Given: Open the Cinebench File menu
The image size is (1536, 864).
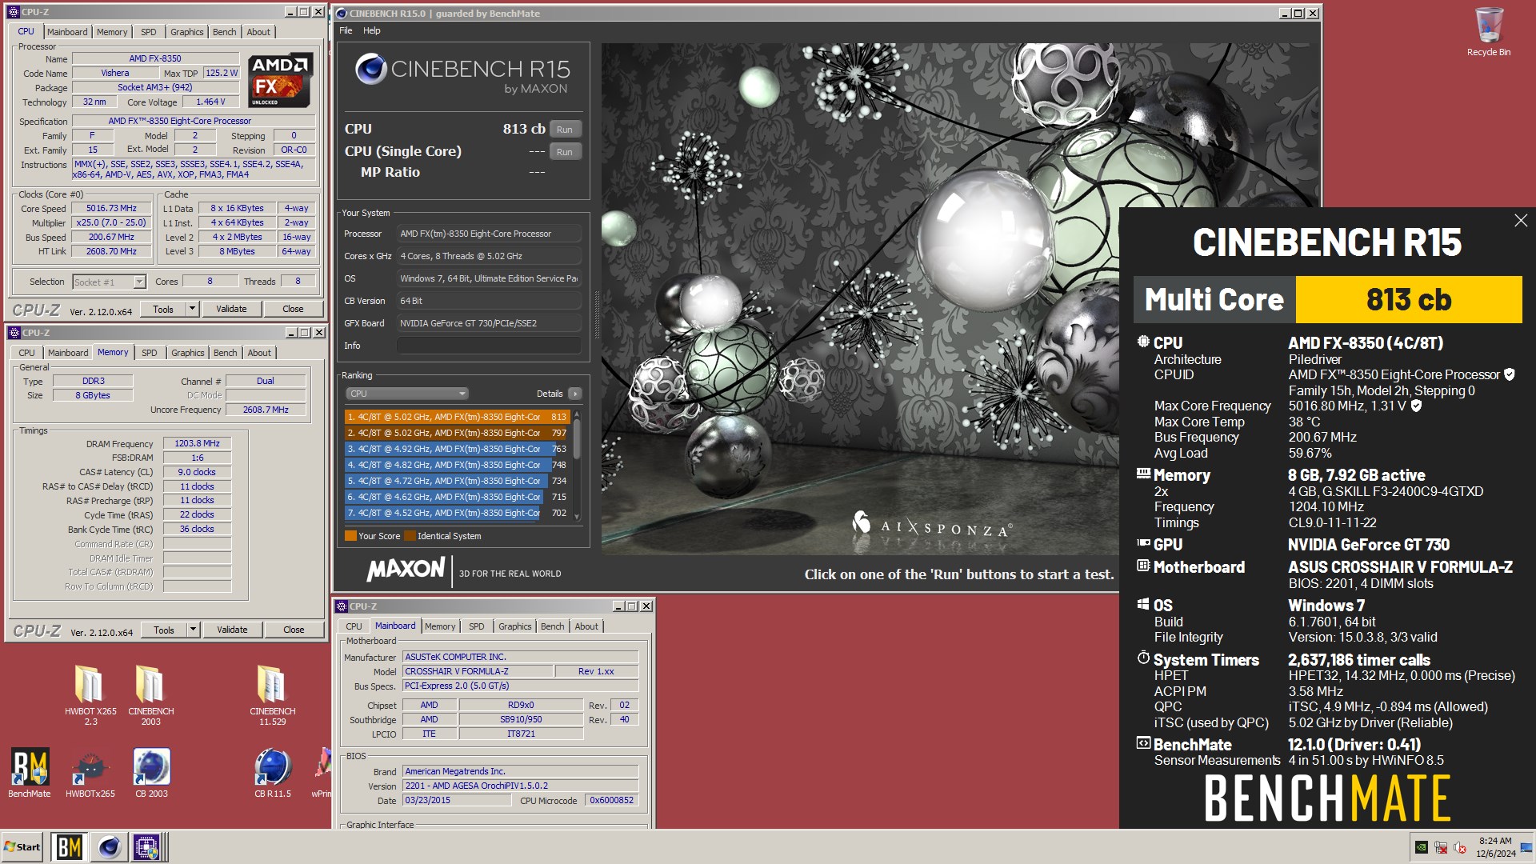Looking at the screenshot, I should [346, 30].
